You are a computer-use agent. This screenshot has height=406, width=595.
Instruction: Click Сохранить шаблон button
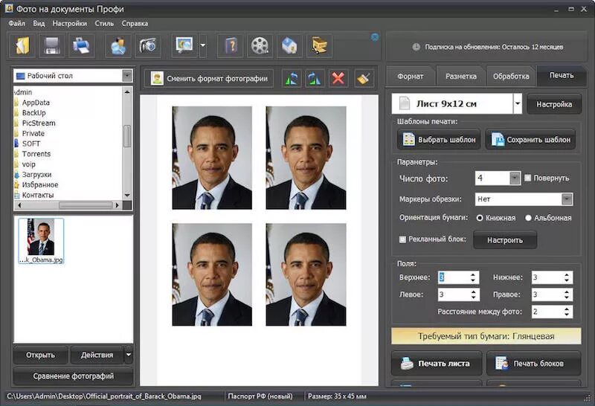coord(530,140)
